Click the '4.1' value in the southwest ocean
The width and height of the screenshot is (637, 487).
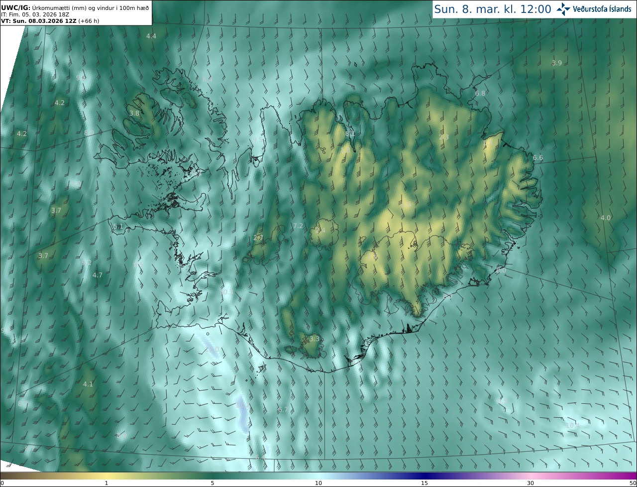click(88, 384)
